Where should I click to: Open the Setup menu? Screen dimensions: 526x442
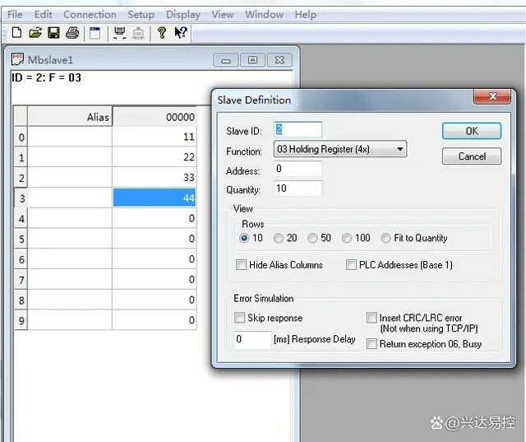pos(141,15)
